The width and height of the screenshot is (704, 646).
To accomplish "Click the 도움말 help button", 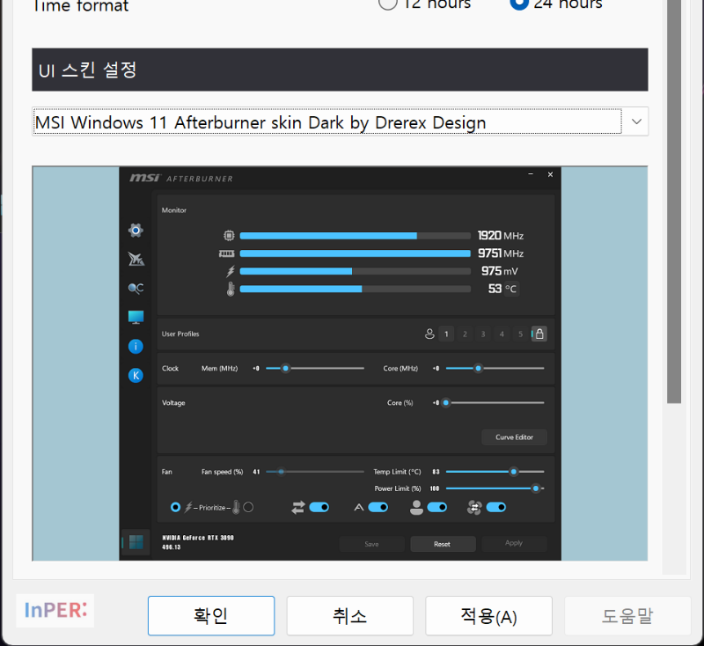I will (627, 615).
